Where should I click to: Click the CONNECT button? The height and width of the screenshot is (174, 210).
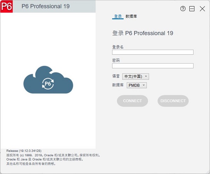(132, 101)
